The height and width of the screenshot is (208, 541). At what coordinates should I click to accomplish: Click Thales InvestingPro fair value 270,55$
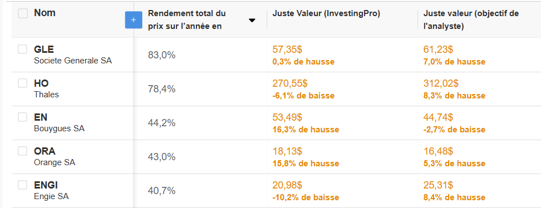point(290,83)
